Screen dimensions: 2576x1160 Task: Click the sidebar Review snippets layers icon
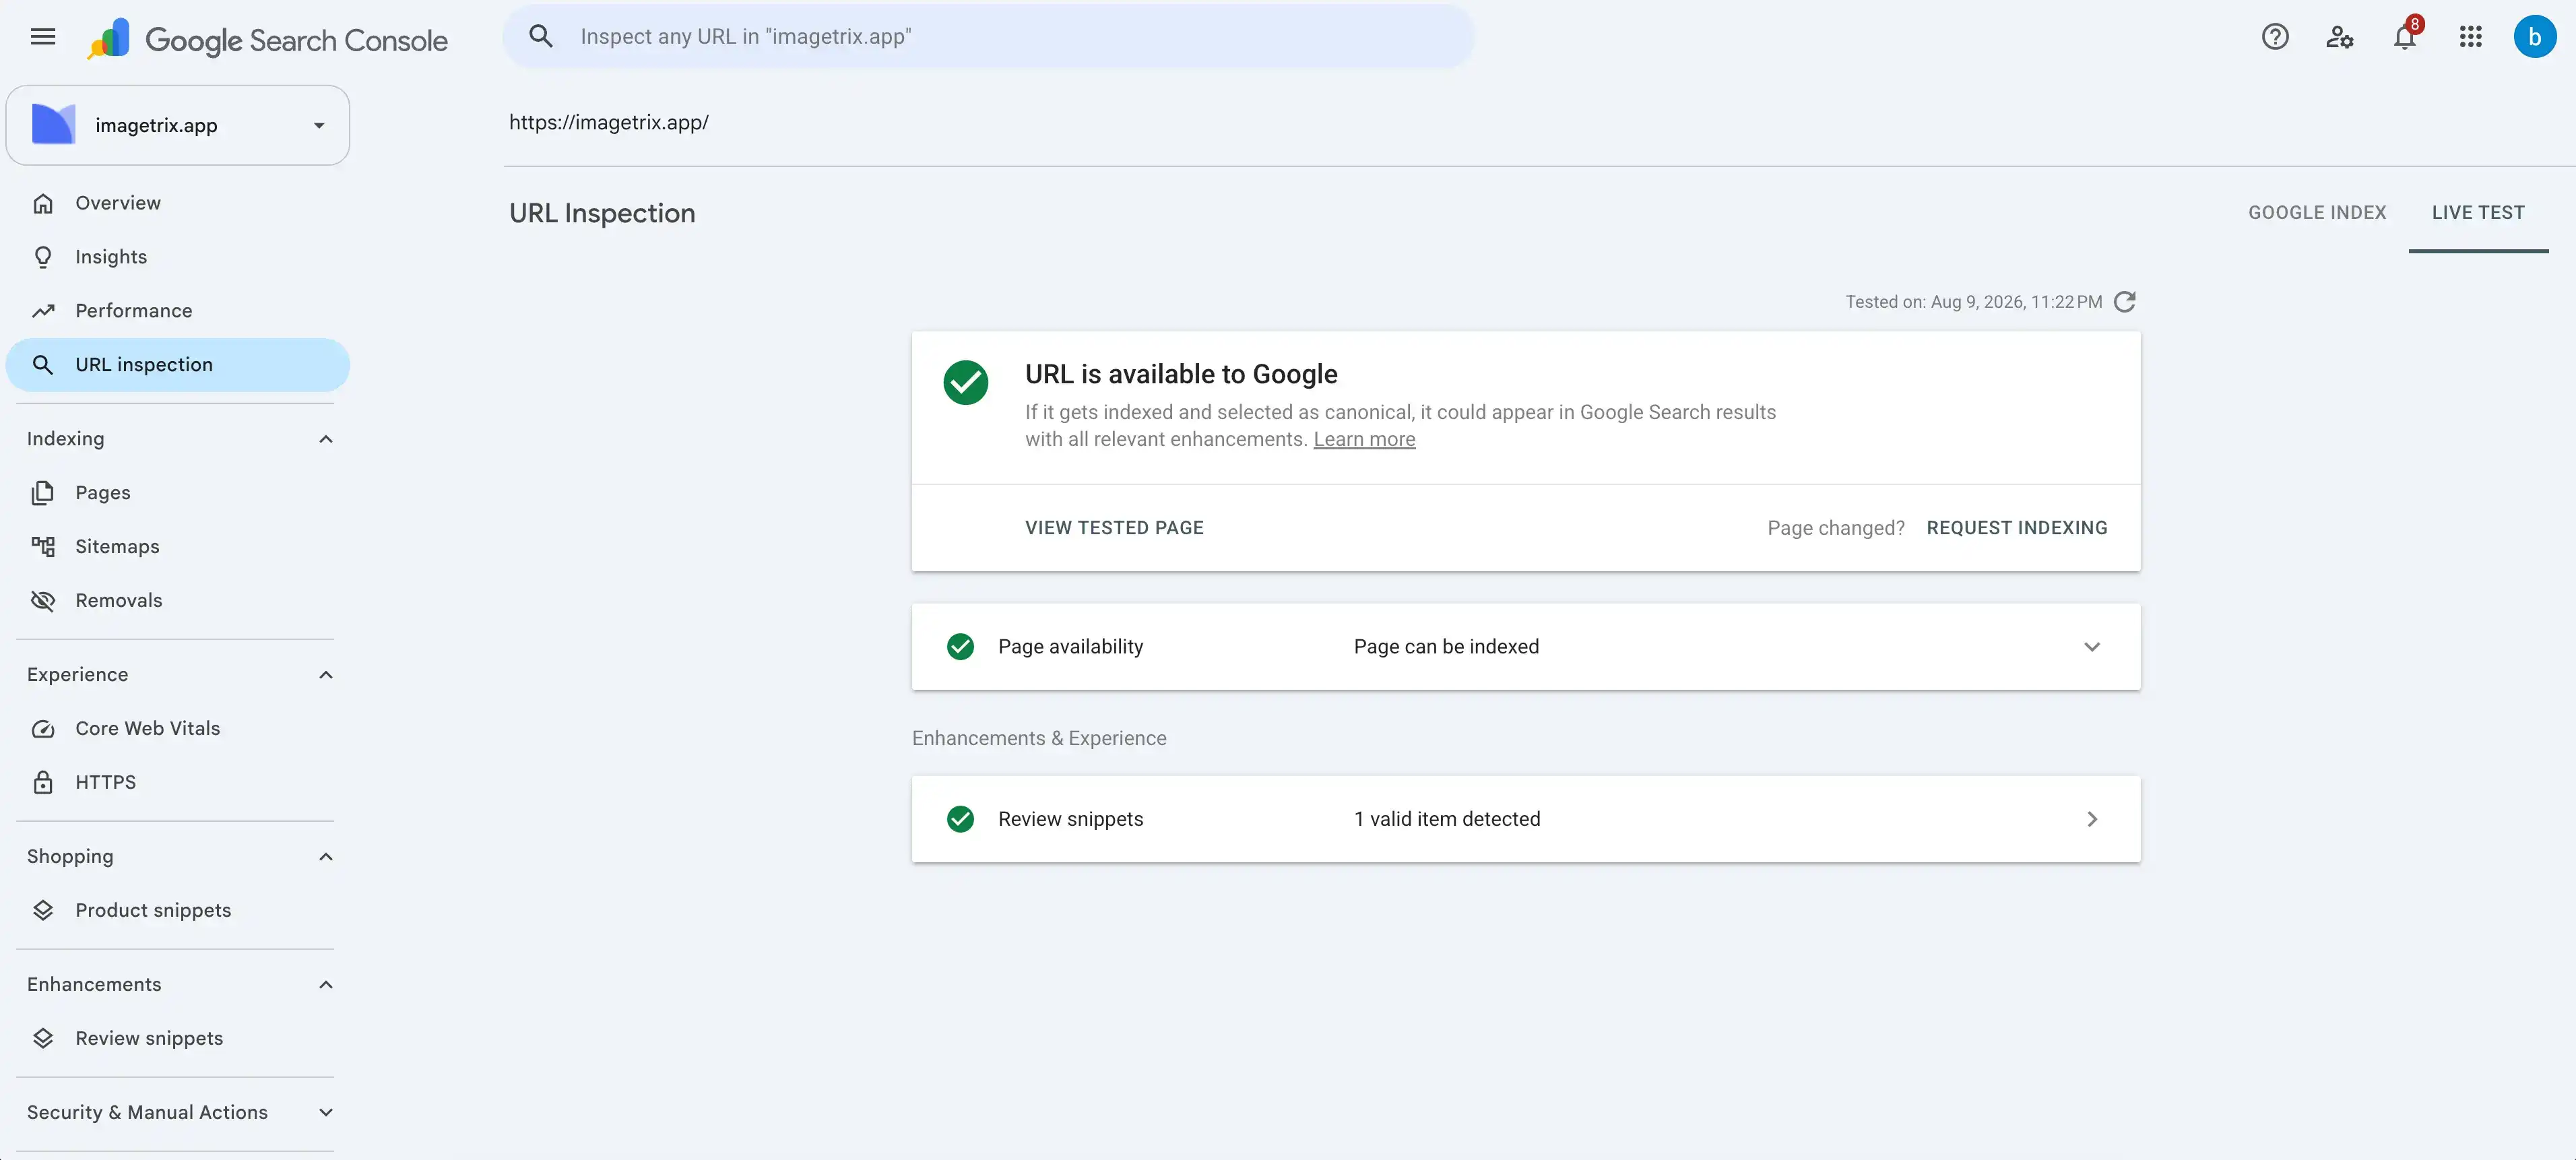43,1039
